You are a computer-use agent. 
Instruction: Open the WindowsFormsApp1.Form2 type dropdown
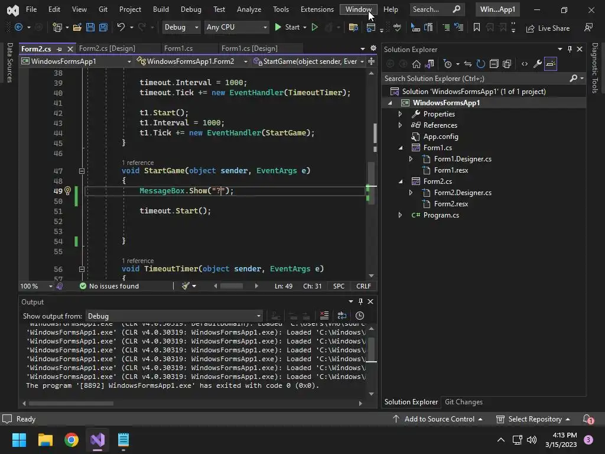pos(192,61)
